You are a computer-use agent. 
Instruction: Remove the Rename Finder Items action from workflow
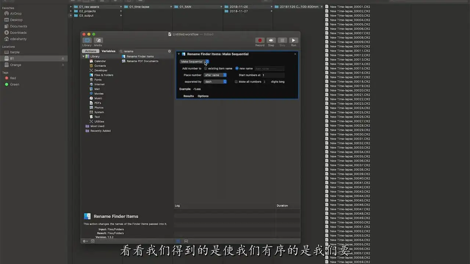295,54
